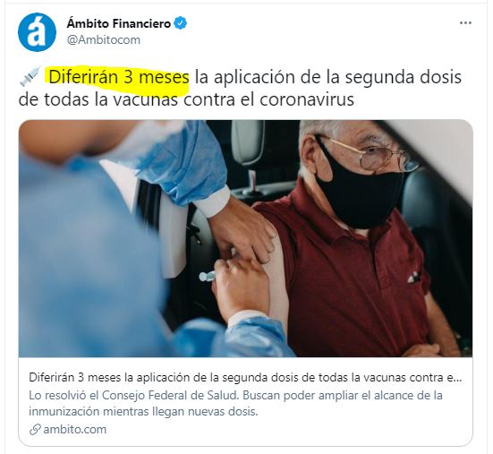The width and height of the screenshot is (493, 454).
Task: Click the blue verified badge
Action: coord(180,23)
